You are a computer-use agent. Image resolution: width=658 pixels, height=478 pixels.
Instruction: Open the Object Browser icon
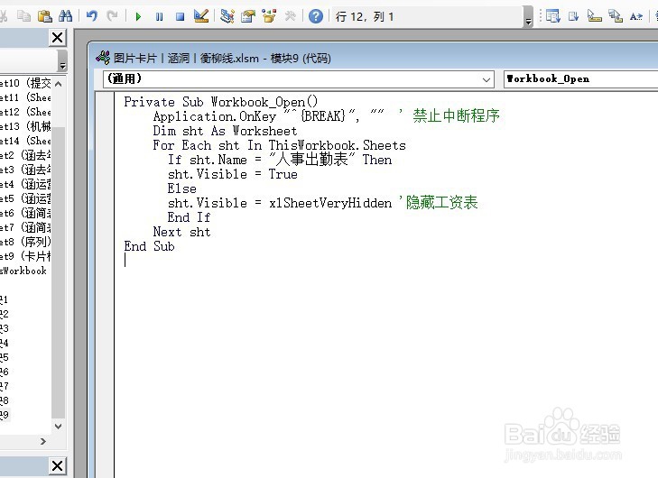pyautogui.click(x=269, y=16)
